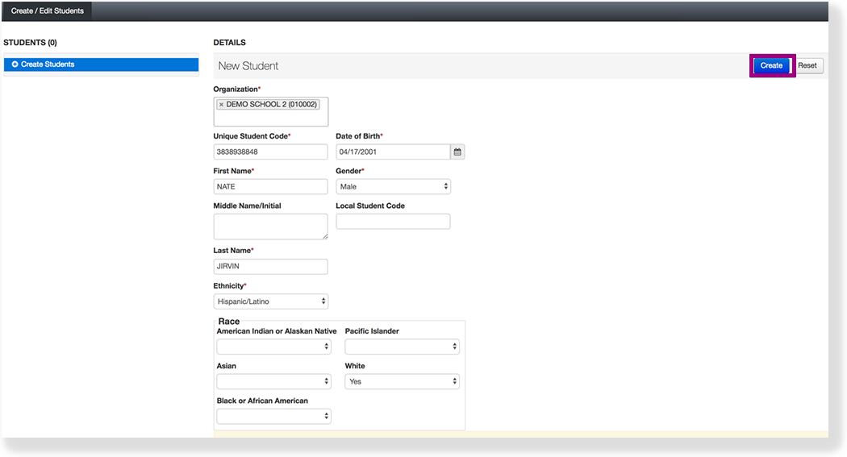Click the Local Student Code field
Image resolution: width=847 pixels, height=457 pixels.
coord(393,221)
